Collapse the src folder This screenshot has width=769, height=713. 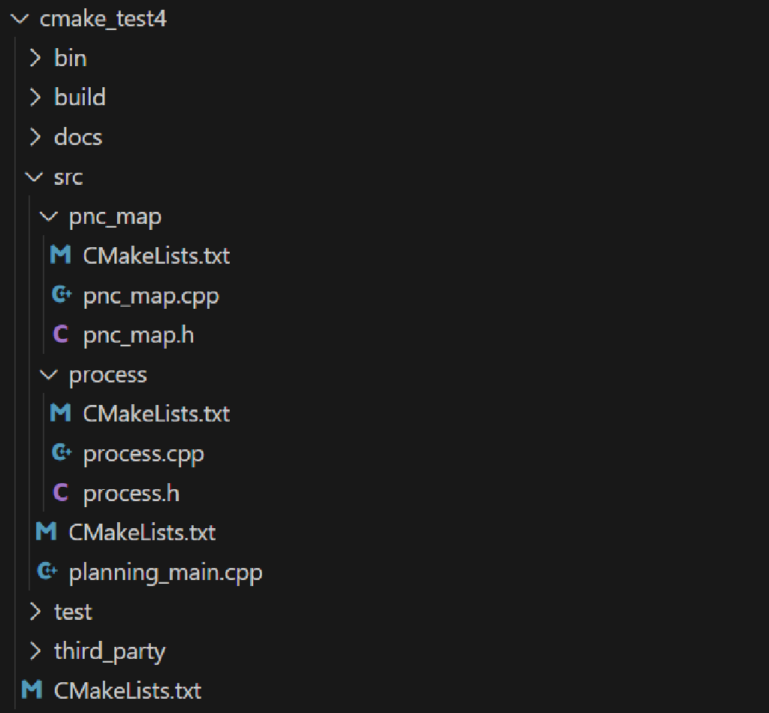point(35,177)
